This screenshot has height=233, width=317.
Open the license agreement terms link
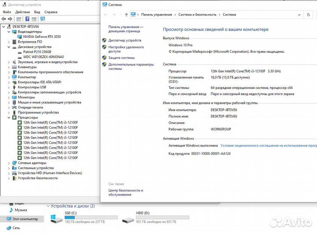coord(269,146)
